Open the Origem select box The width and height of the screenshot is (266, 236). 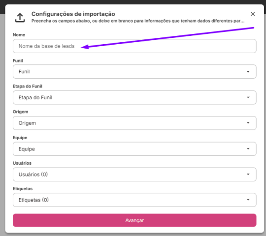(134, 123)
